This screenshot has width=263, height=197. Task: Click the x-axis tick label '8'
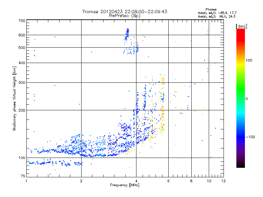tap(191, 181)
